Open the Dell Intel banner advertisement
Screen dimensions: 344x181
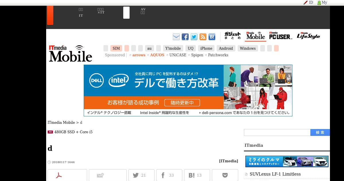click(188, 90)
